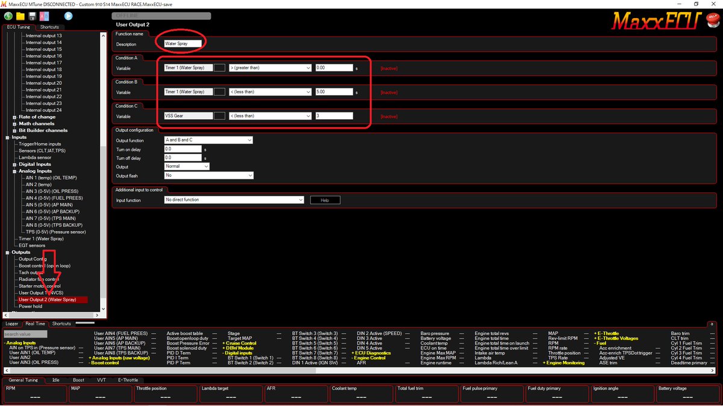Screen dimensions: 723x406
Task: Click the Turn on delay field
Action: 183,149
